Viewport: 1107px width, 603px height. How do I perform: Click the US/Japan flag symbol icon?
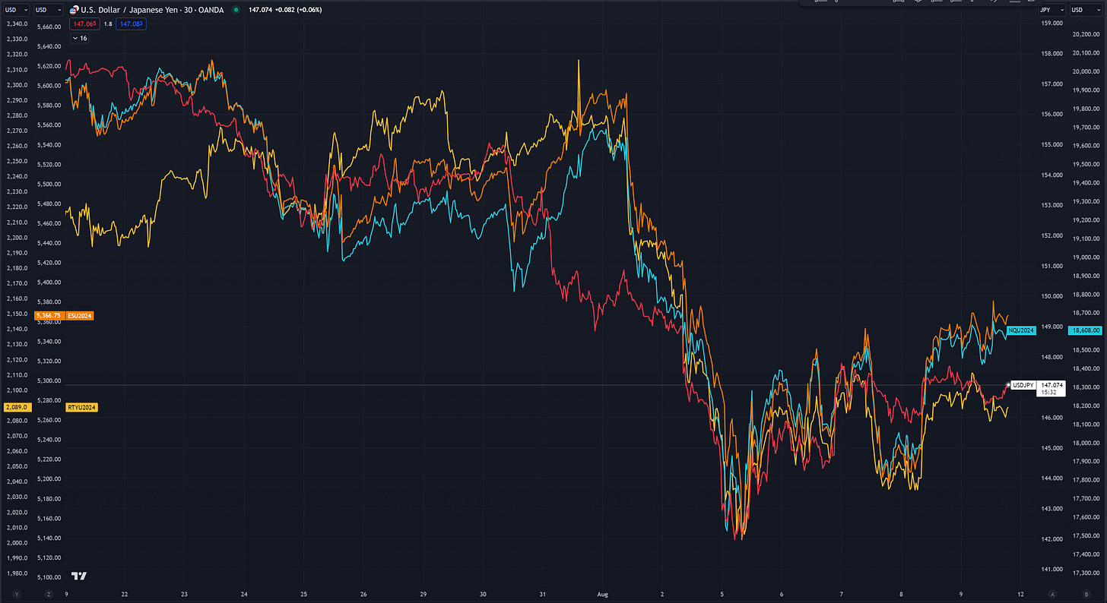click(x=74, y=11)
